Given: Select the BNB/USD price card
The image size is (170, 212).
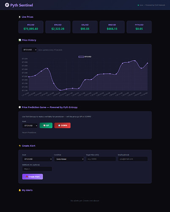Looking at the screenshot, I should (x=112, y=27).
